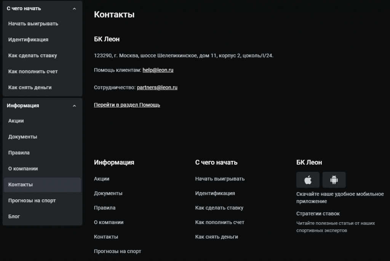Open 'Документы' in the sidebar menu
The height and width of the screenshot is (261, 390).
pyautogui.click(x=23, y=137)
